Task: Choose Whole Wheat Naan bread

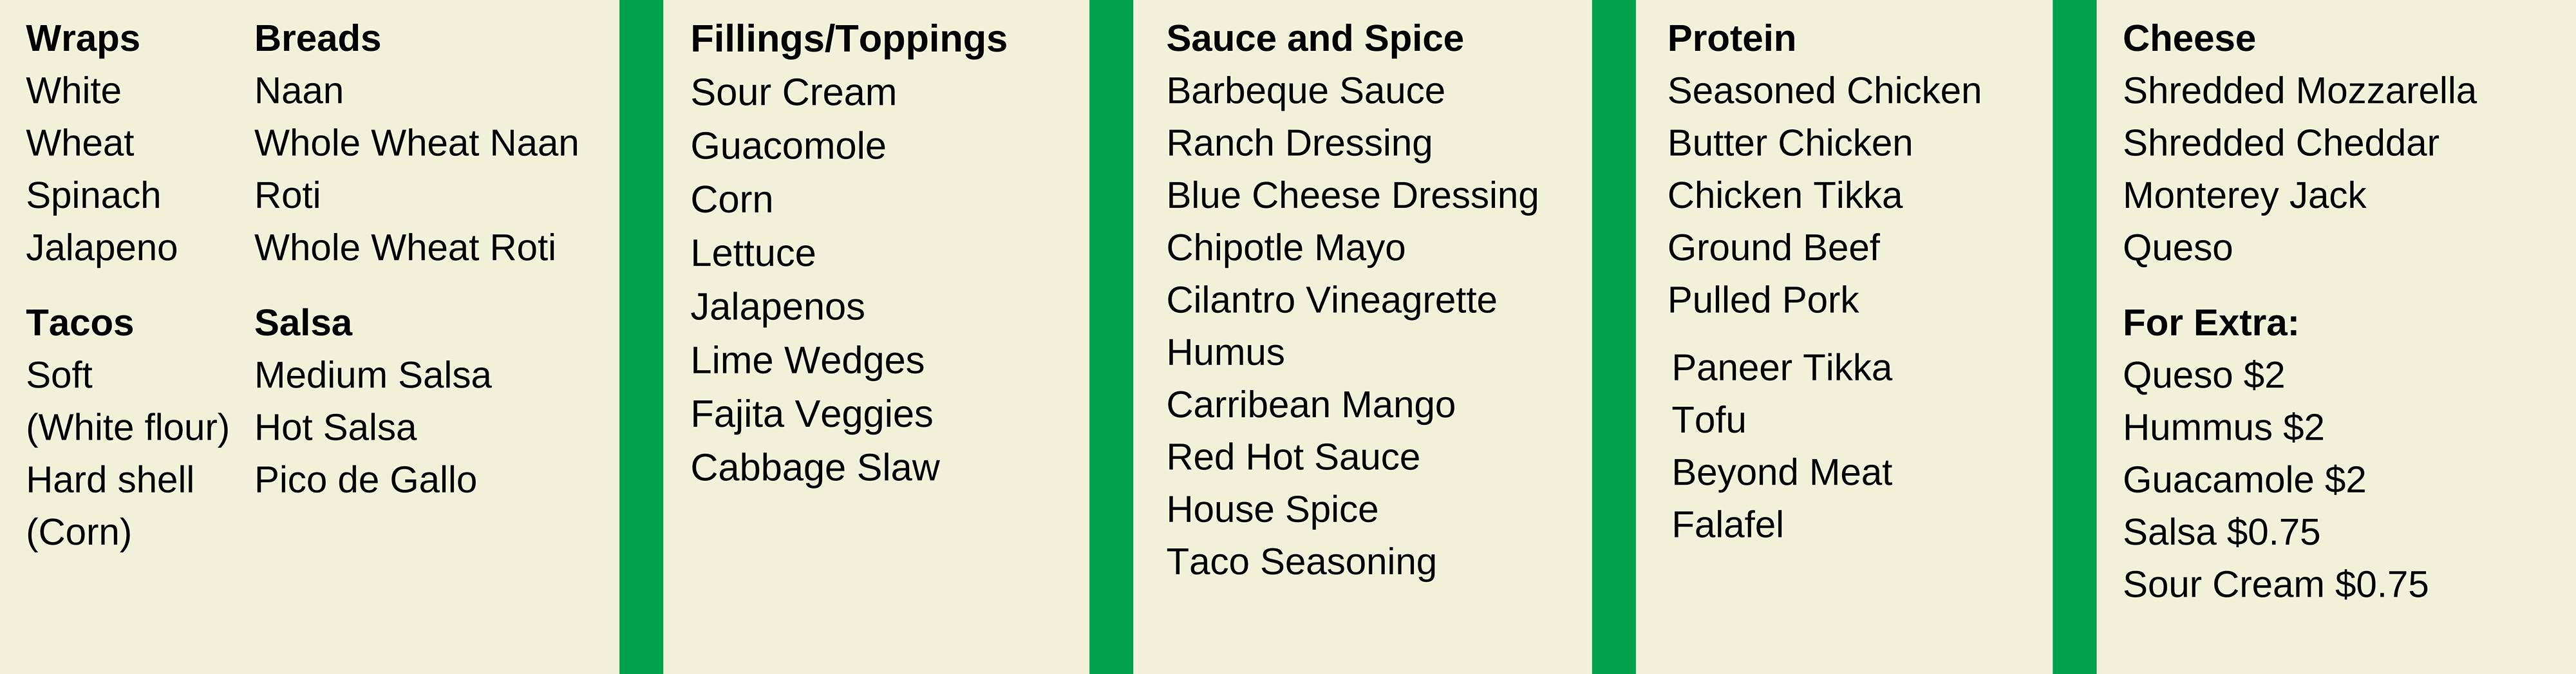Action: coord(416,144)
